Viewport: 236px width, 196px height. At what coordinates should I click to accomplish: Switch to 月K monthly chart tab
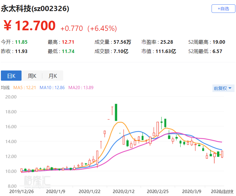pos(53,76)
